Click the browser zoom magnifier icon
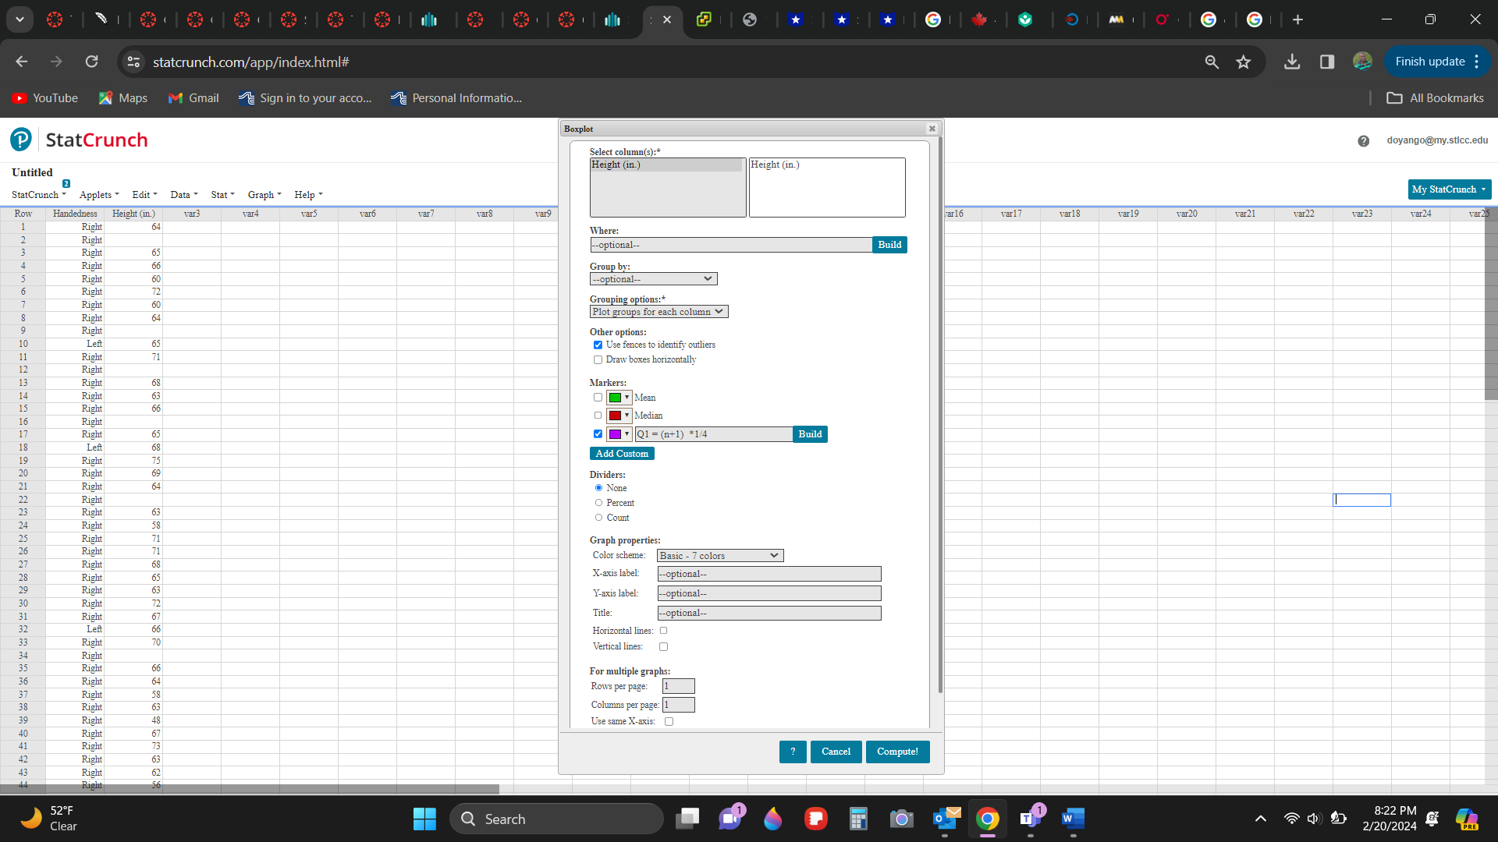 coord(1212,62)
